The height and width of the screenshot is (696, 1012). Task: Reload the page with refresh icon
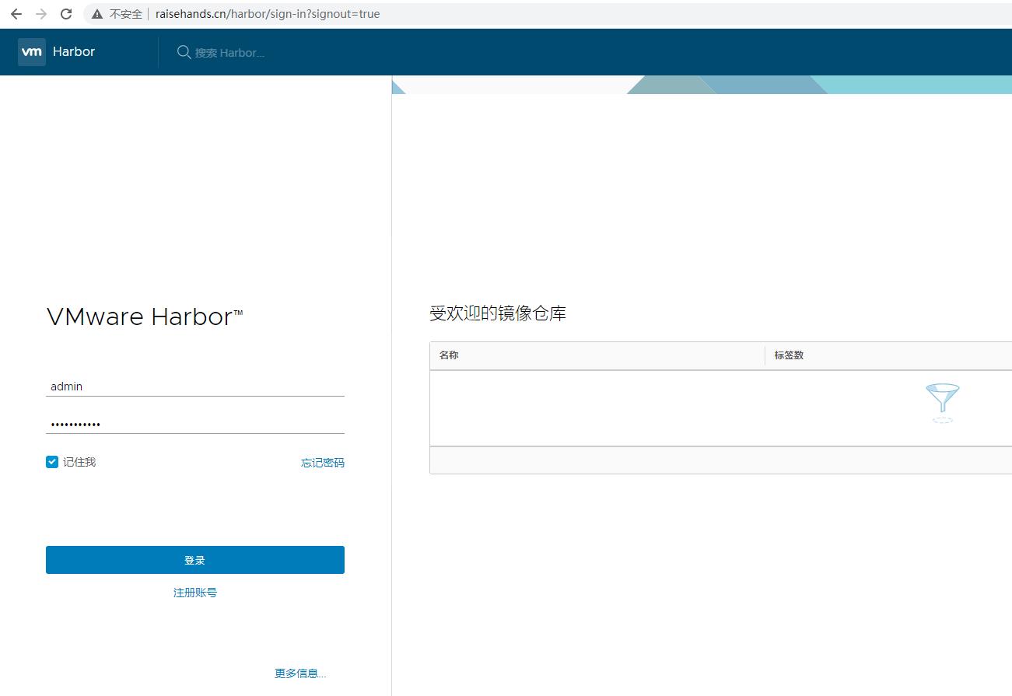coord(66,14)
